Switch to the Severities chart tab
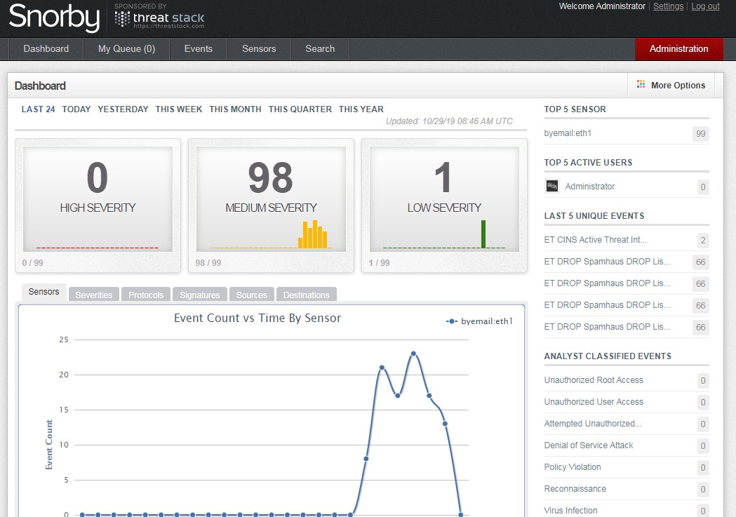Viewport: 736px width, 517px height. click(x=94, y=295)
